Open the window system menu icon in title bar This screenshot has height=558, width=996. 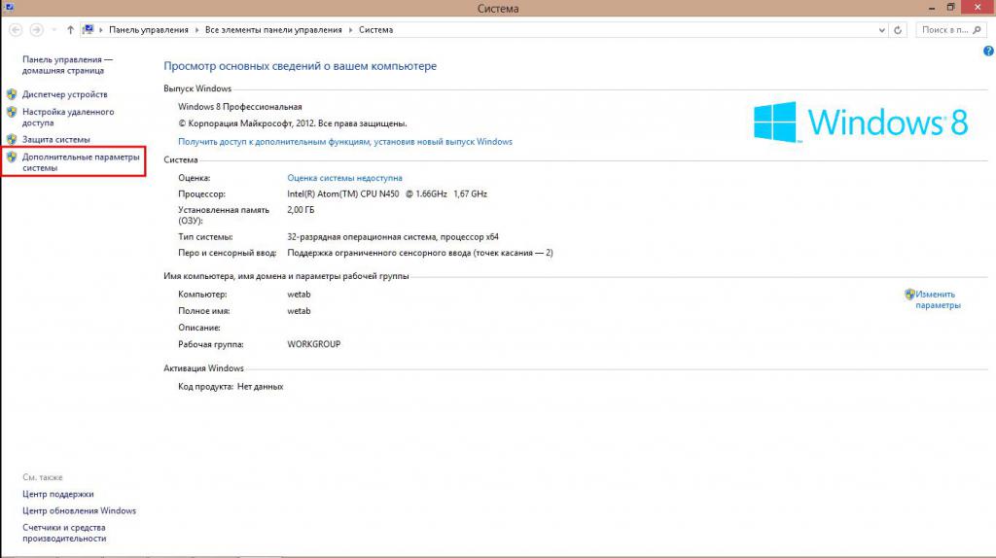[7, 8]
